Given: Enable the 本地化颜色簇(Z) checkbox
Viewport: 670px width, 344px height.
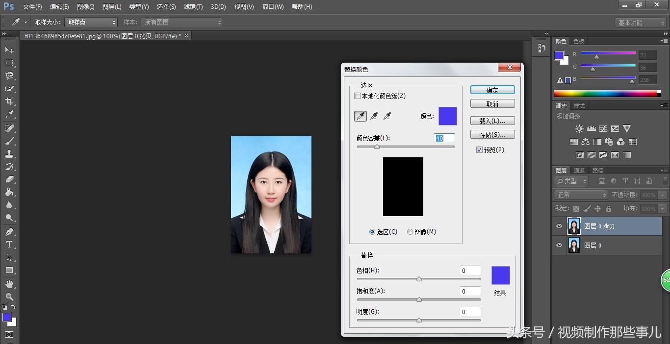Looking at the screenshot, I should [358, 96].
